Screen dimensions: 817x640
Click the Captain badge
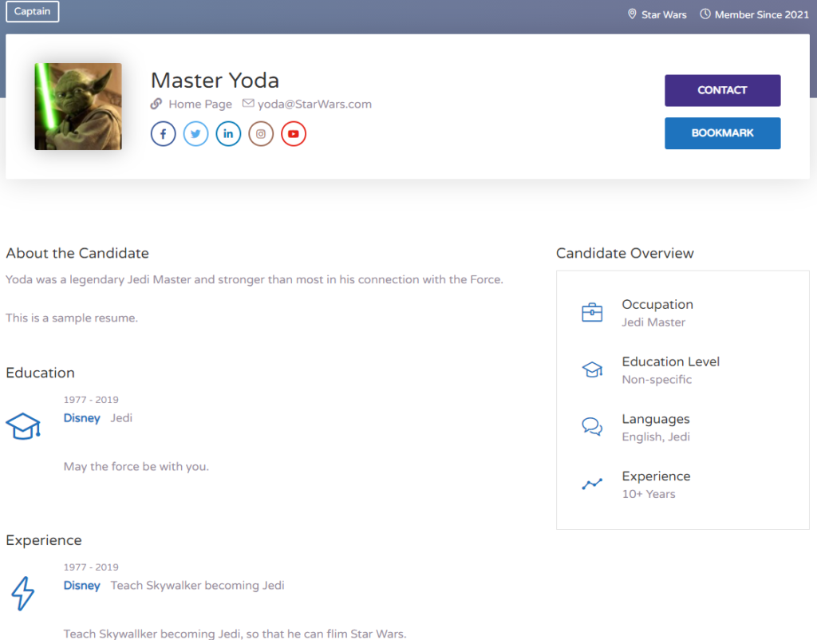tap(32, 11)
